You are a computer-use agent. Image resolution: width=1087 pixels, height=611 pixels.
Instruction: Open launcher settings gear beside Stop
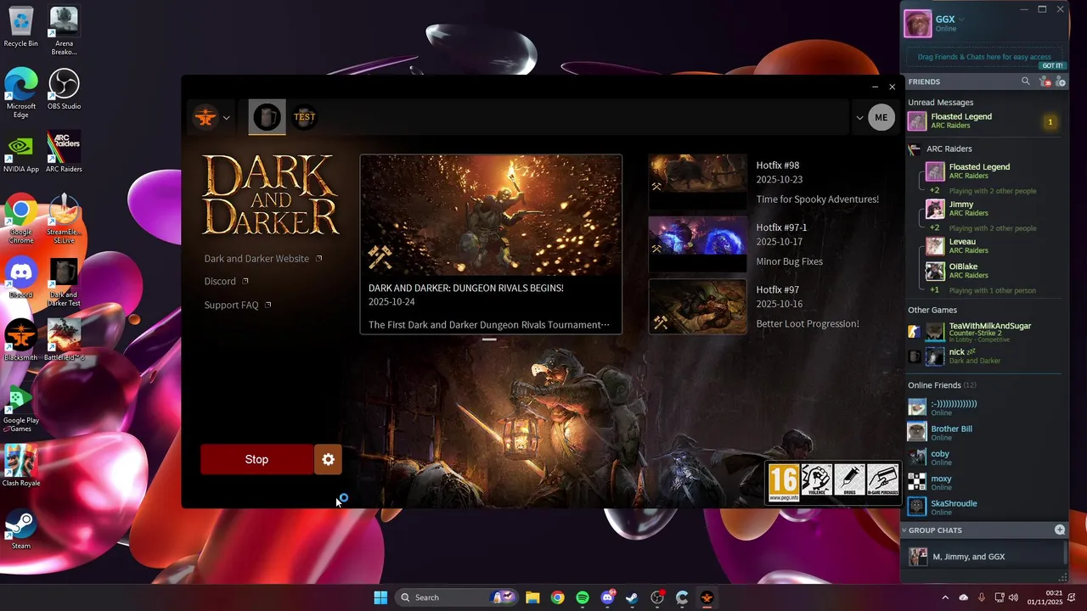[x=328, y=459]
